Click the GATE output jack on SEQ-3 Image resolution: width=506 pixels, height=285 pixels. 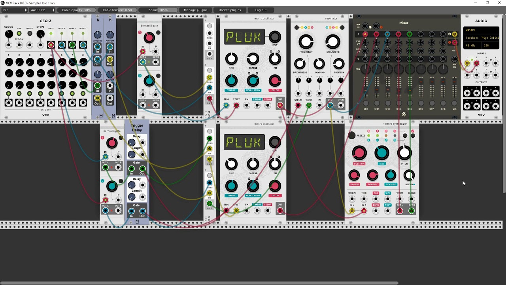(x=51, y=45)
